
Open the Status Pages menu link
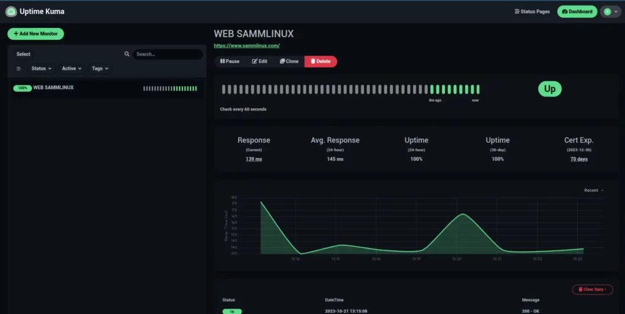pyautogui.click(x=532, y=12)
